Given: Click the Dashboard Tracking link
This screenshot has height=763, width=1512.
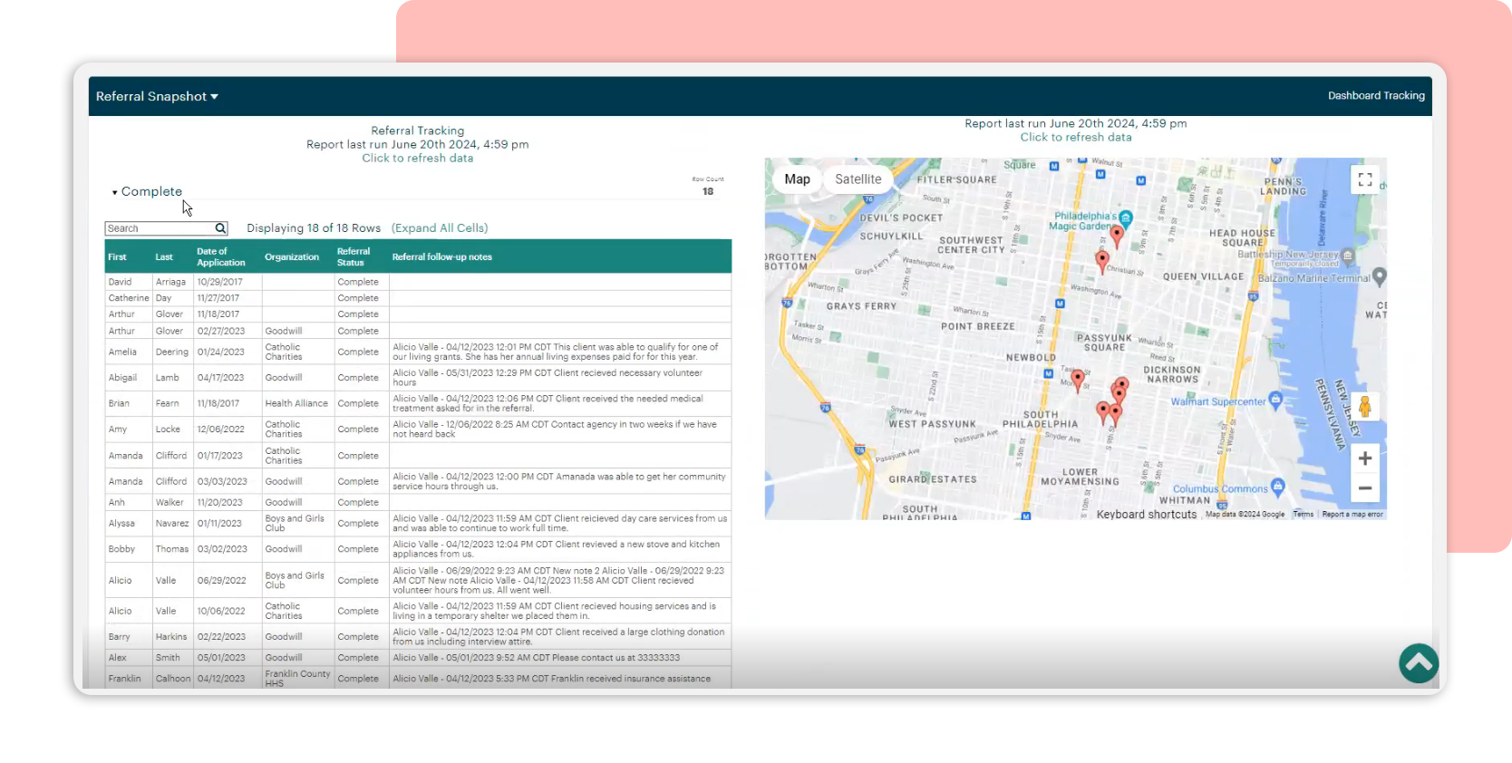Looking at the screenshot, I should pyautogui.click(x=1376, y=95).
